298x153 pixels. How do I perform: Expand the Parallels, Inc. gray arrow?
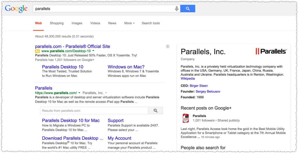point(106,93)
